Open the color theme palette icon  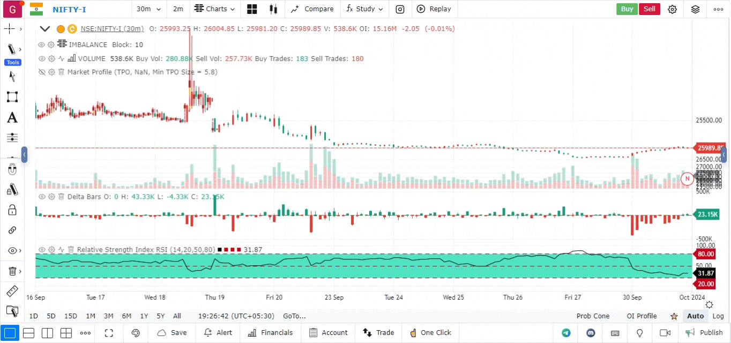click(136, 333)
